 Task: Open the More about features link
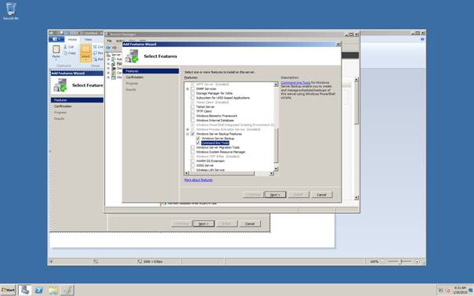click(x=198, y=180)
